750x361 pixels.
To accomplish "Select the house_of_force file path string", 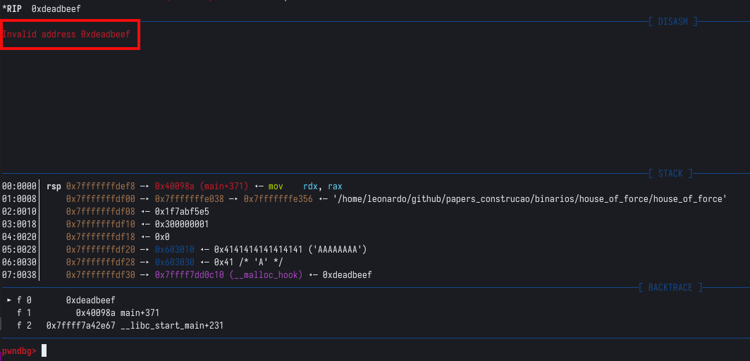I will [x=528, y=199].
